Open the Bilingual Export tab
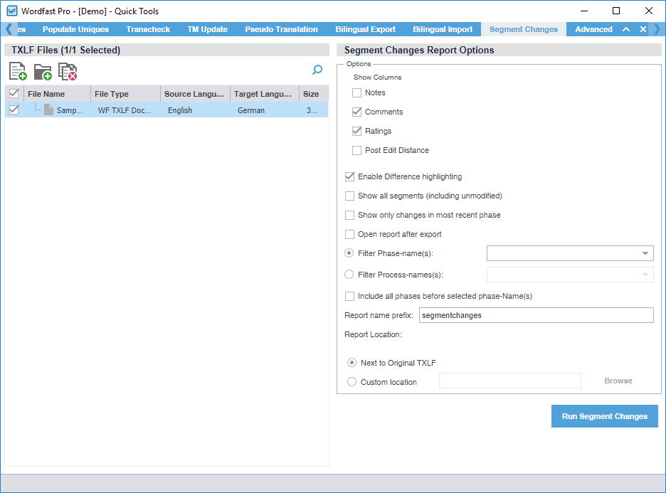The width and height of the screenshot is (666, 493). (365, 29)
